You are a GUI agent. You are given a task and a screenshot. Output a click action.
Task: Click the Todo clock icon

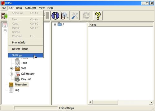pyautogui.click(x=17, y=63)
